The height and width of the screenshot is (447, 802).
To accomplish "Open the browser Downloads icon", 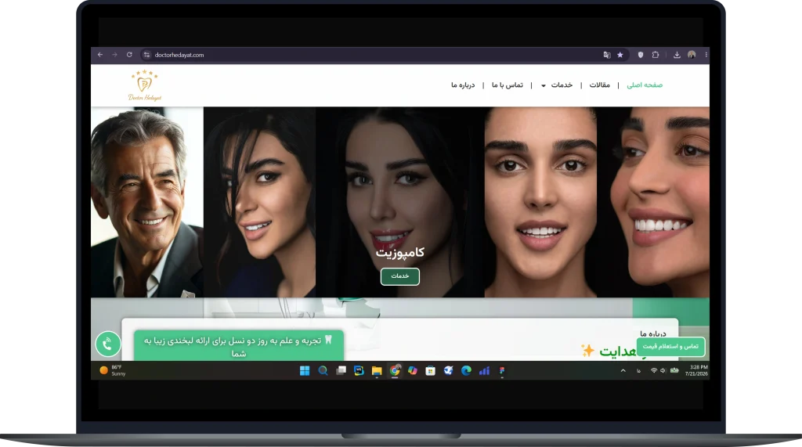I will pos(677,55).
